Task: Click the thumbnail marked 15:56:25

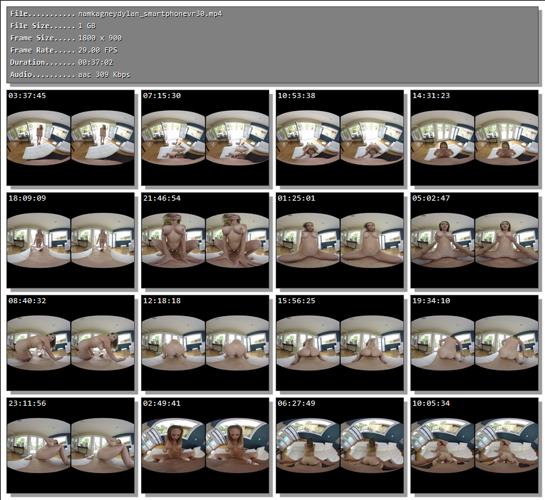Action: click(x=340, y=343)
